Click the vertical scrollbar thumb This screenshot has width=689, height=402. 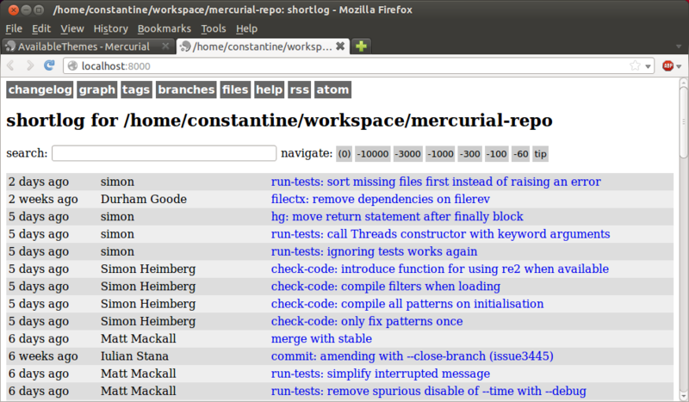683,122
